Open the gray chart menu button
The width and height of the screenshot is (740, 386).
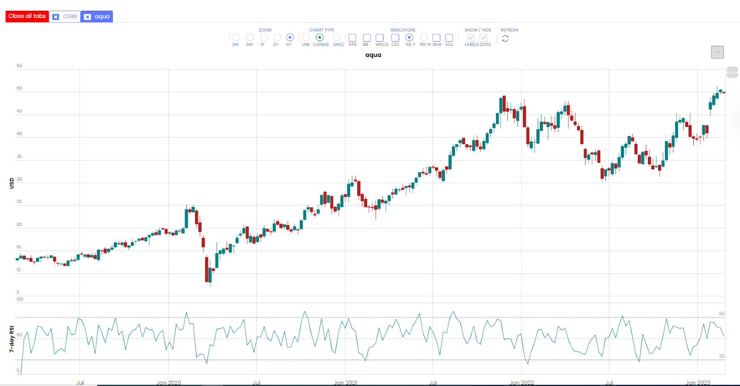[x=717, y=52]
